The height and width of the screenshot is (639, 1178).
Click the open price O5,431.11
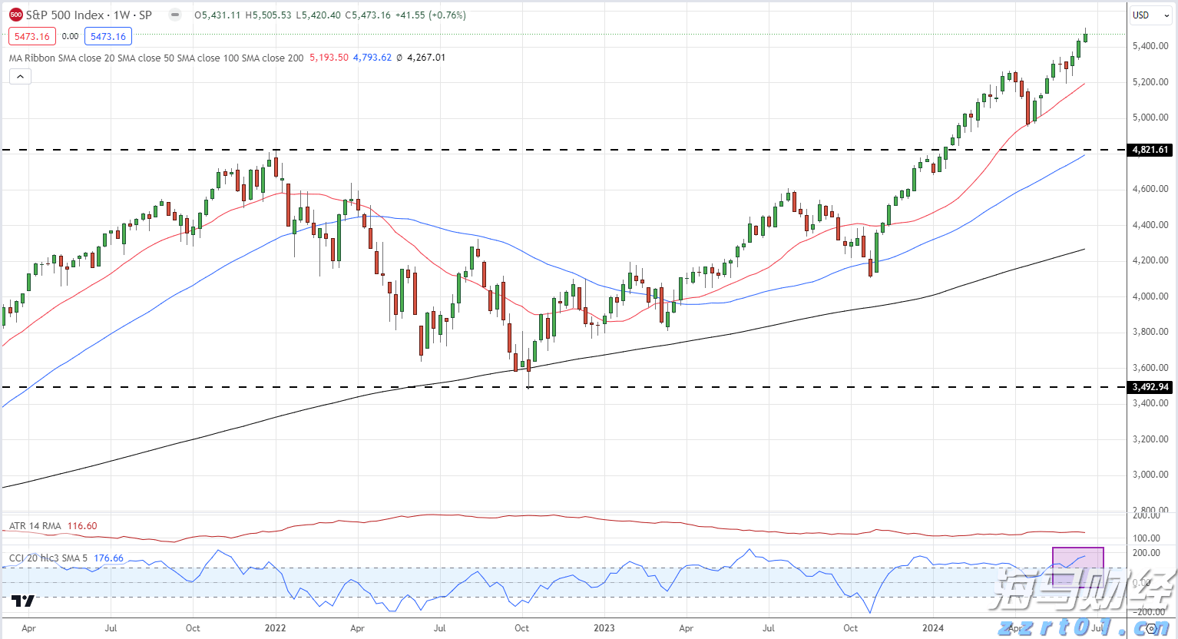click(x=217, y=15)
